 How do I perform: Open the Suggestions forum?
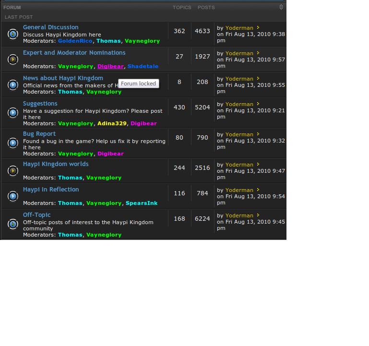40,104
